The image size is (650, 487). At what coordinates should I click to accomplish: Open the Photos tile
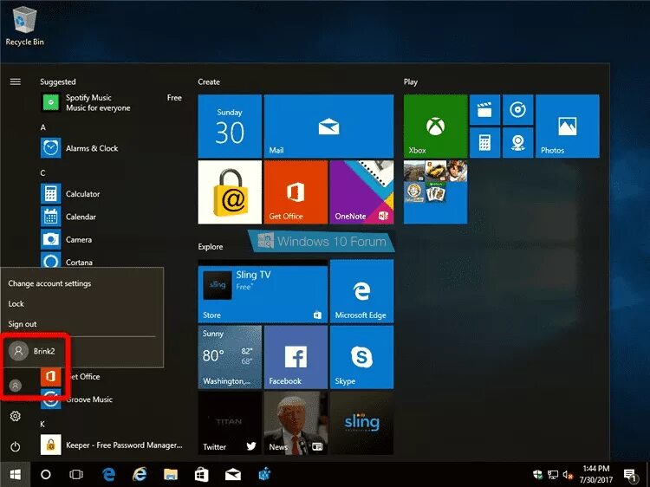(x=568, y=126)
